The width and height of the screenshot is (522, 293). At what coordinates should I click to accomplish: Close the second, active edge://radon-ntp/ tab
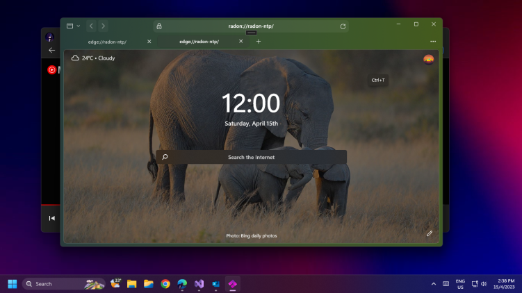[241, 41]
